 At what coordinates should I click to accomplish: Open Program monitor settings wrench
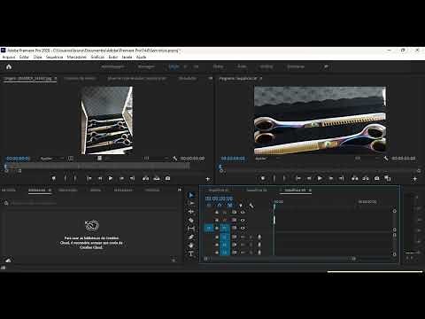386,159
